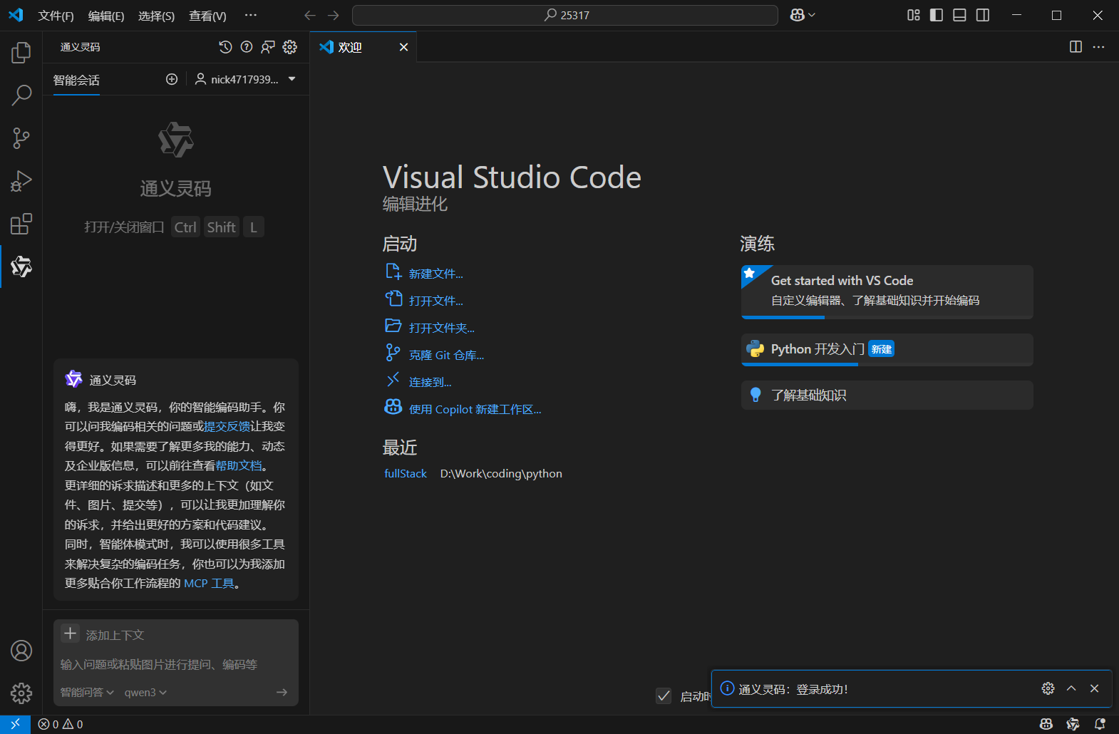Open the 编辑(E) menu
The image size is (1119, 734).
tap(106, 16)
